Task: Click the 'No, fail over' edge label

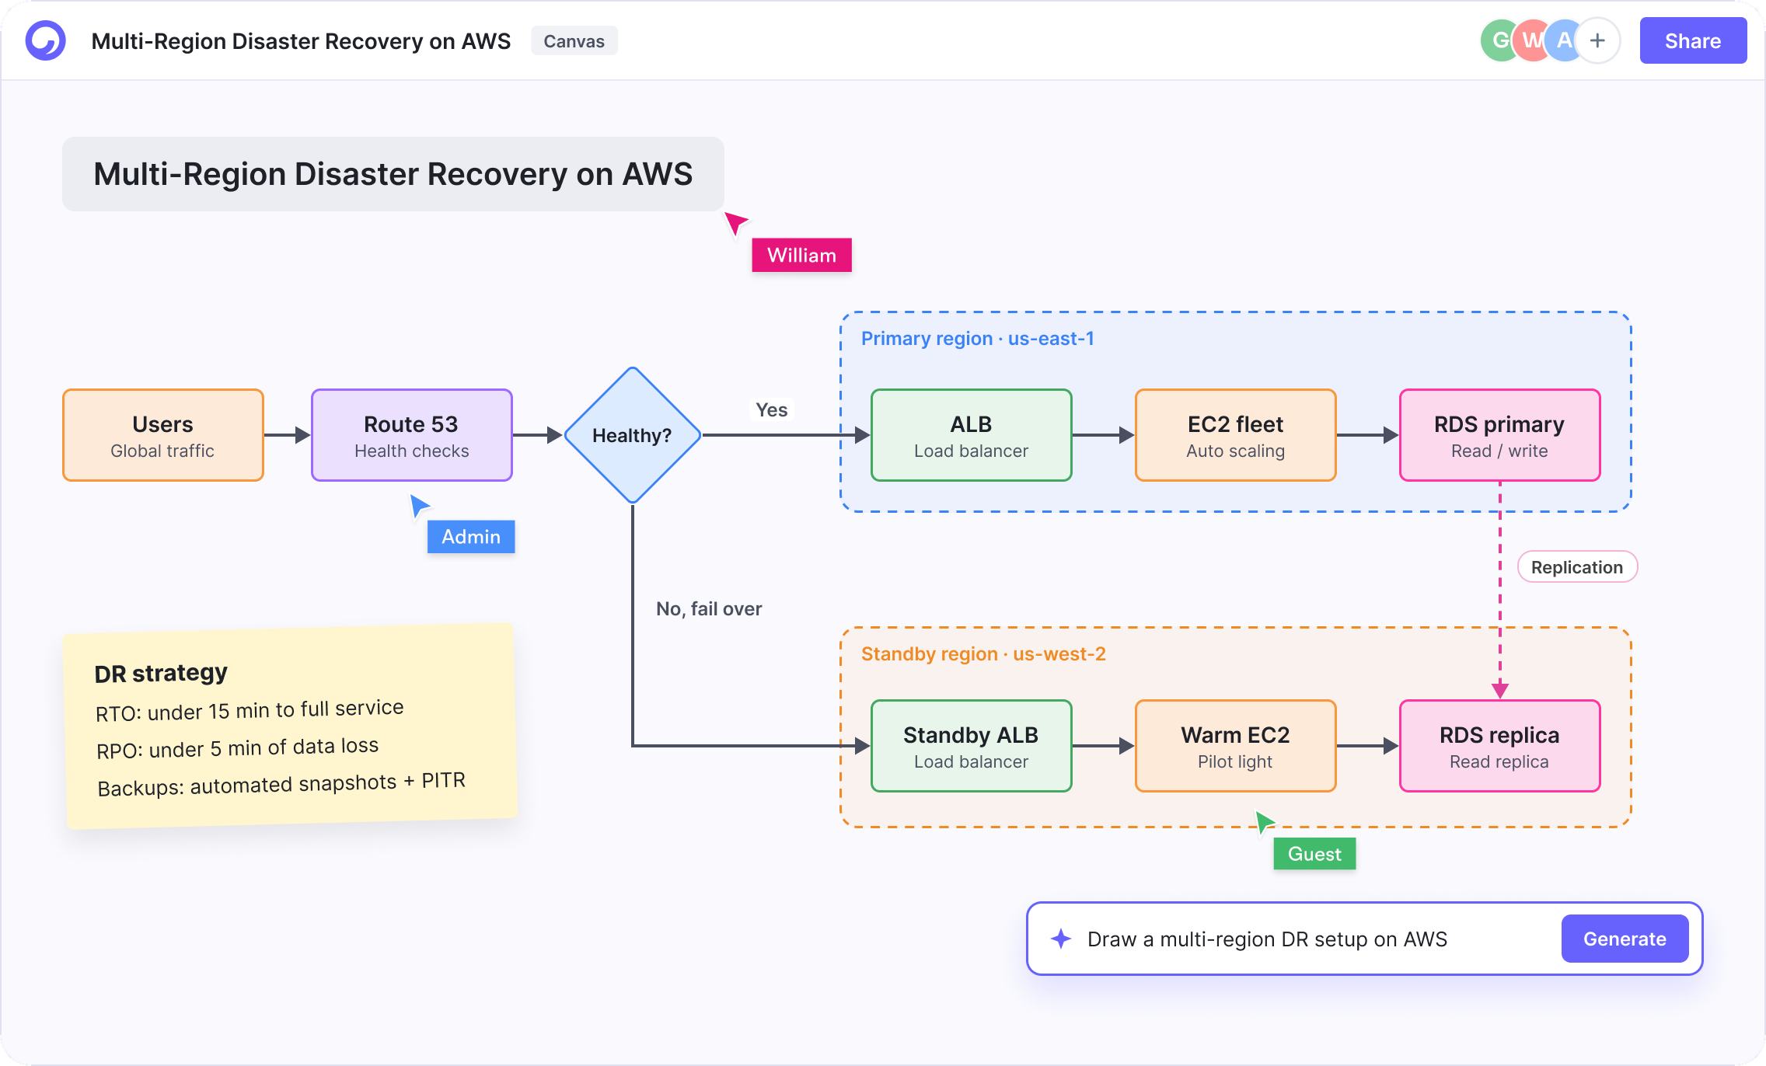Action: click(709, 609)
